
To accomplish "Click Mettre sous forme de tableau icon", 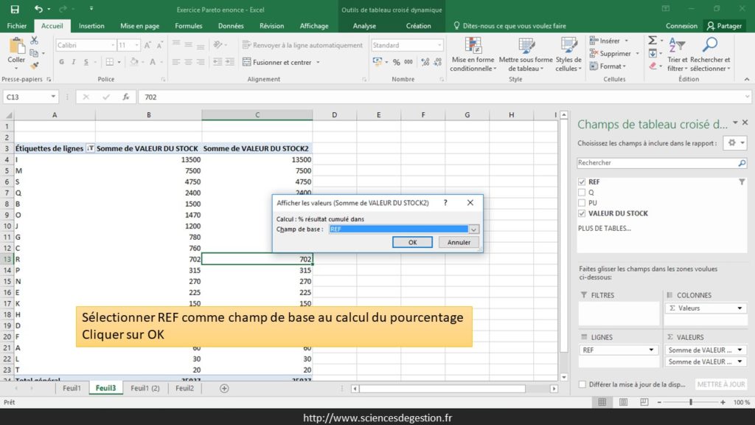I will pyautogui.click(x=526, y=46).
